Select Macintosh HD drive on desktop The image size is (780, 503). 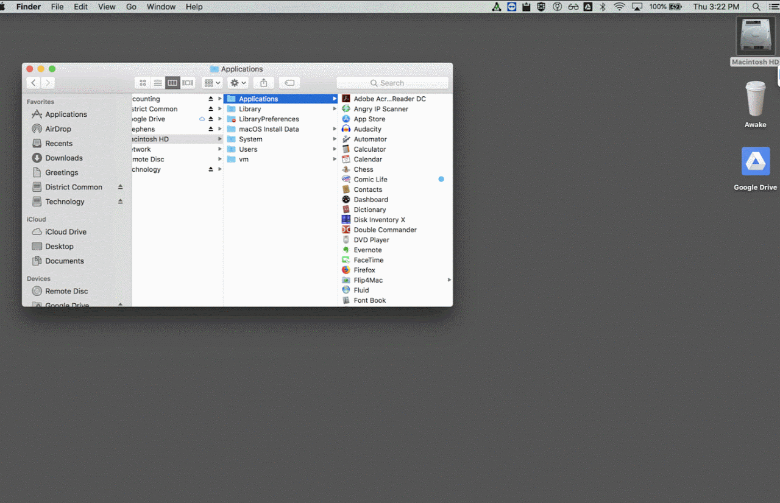[756, 41]
